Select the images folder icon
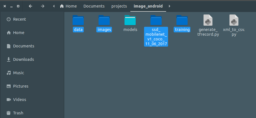 (104, 20)
